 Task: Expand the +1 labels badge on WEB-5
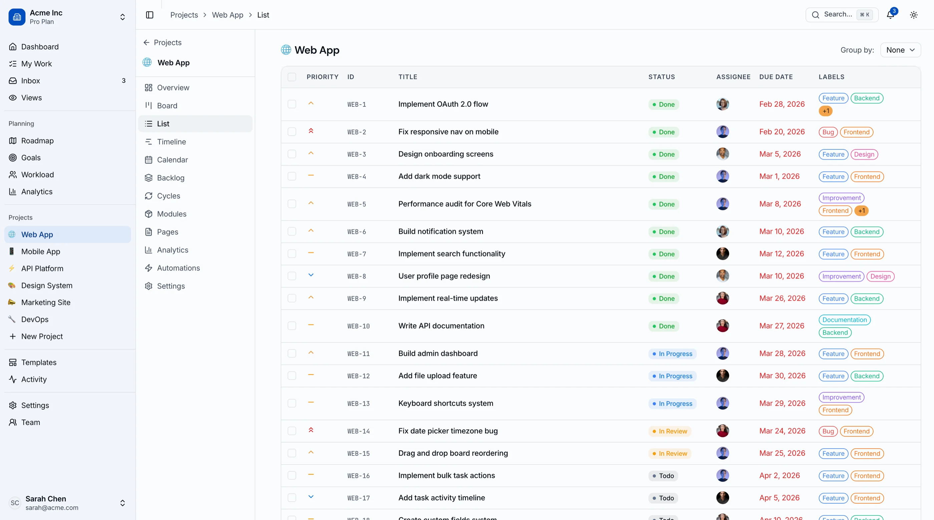tap(862, 211)
